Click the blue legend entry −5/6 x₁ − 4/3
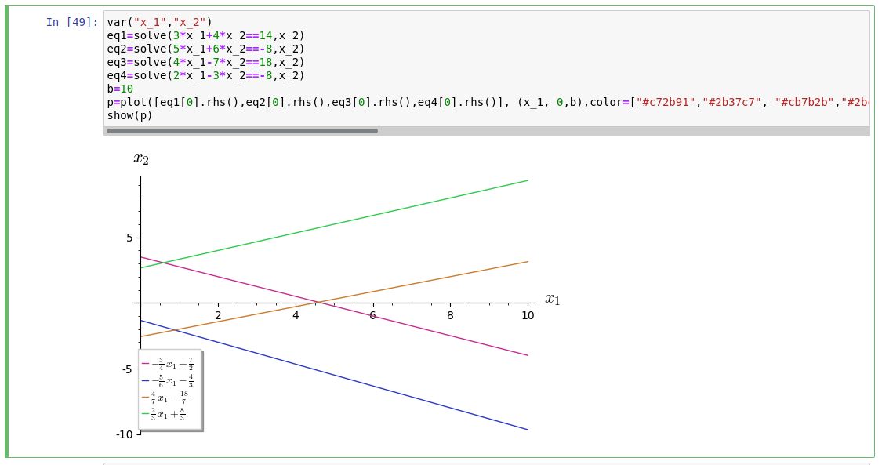882x465 pixels. (168, 380)
